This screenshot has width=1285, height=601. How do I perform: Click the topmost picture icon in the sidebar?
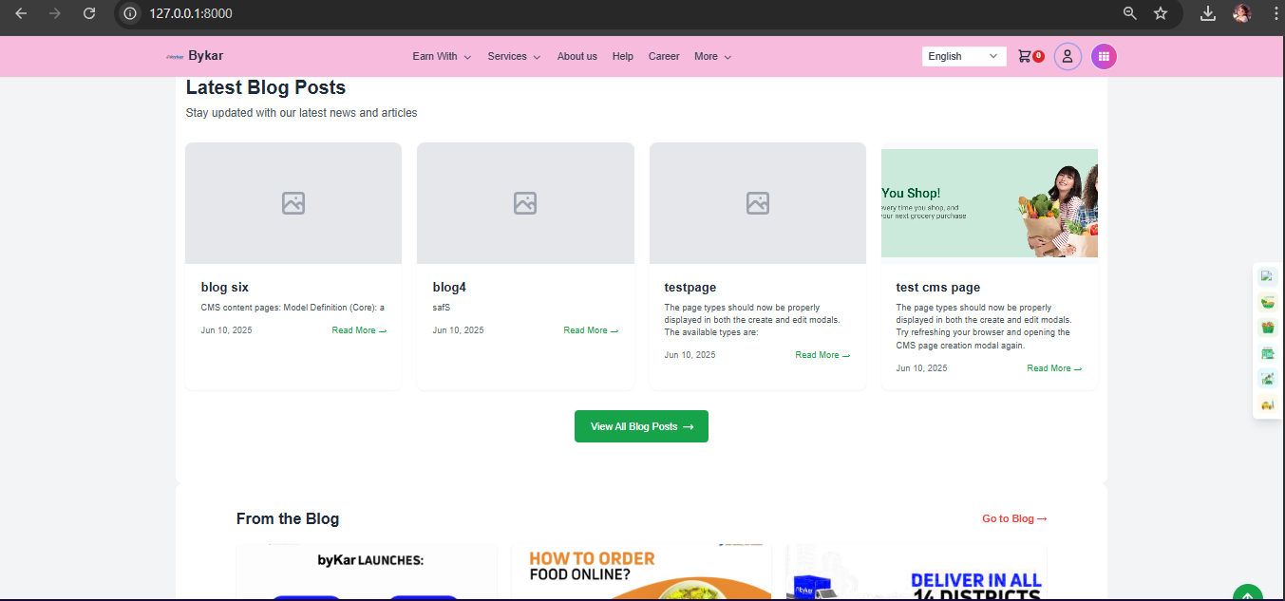click(1267, 275)
